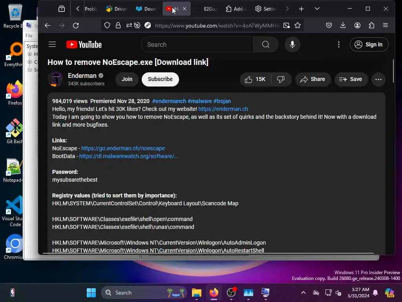Close the active YouTube tab
This screenshot has width=402, height=302.
click(185, 9)
